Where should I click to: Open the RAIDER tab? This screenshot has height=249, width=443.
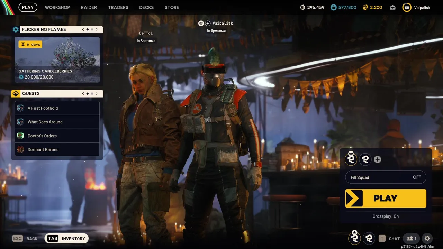click(89, 7)
